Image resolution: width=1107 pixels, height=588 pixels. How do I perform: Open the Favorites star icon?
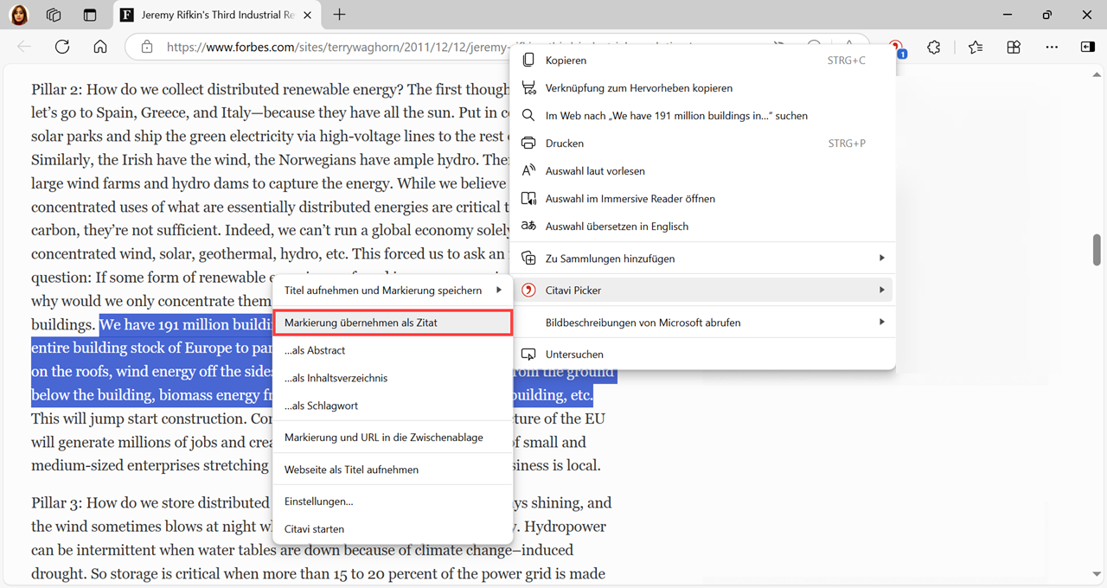tap(976, 48)
